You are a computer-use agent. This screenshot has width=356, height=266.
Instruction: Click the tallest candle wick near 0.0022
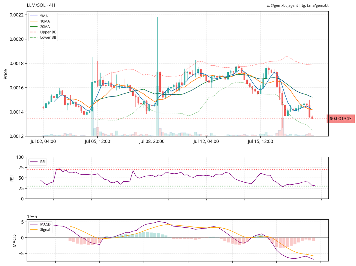coord(157,45)
